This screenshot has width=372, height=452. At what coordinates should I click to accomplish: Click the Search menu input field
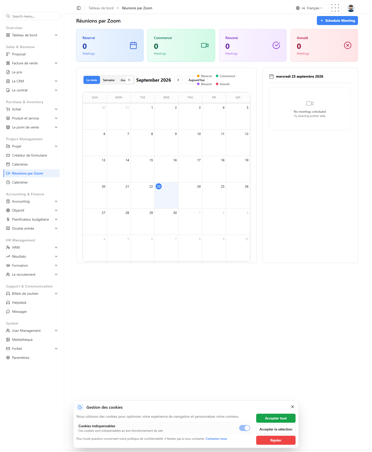[32, 16]
